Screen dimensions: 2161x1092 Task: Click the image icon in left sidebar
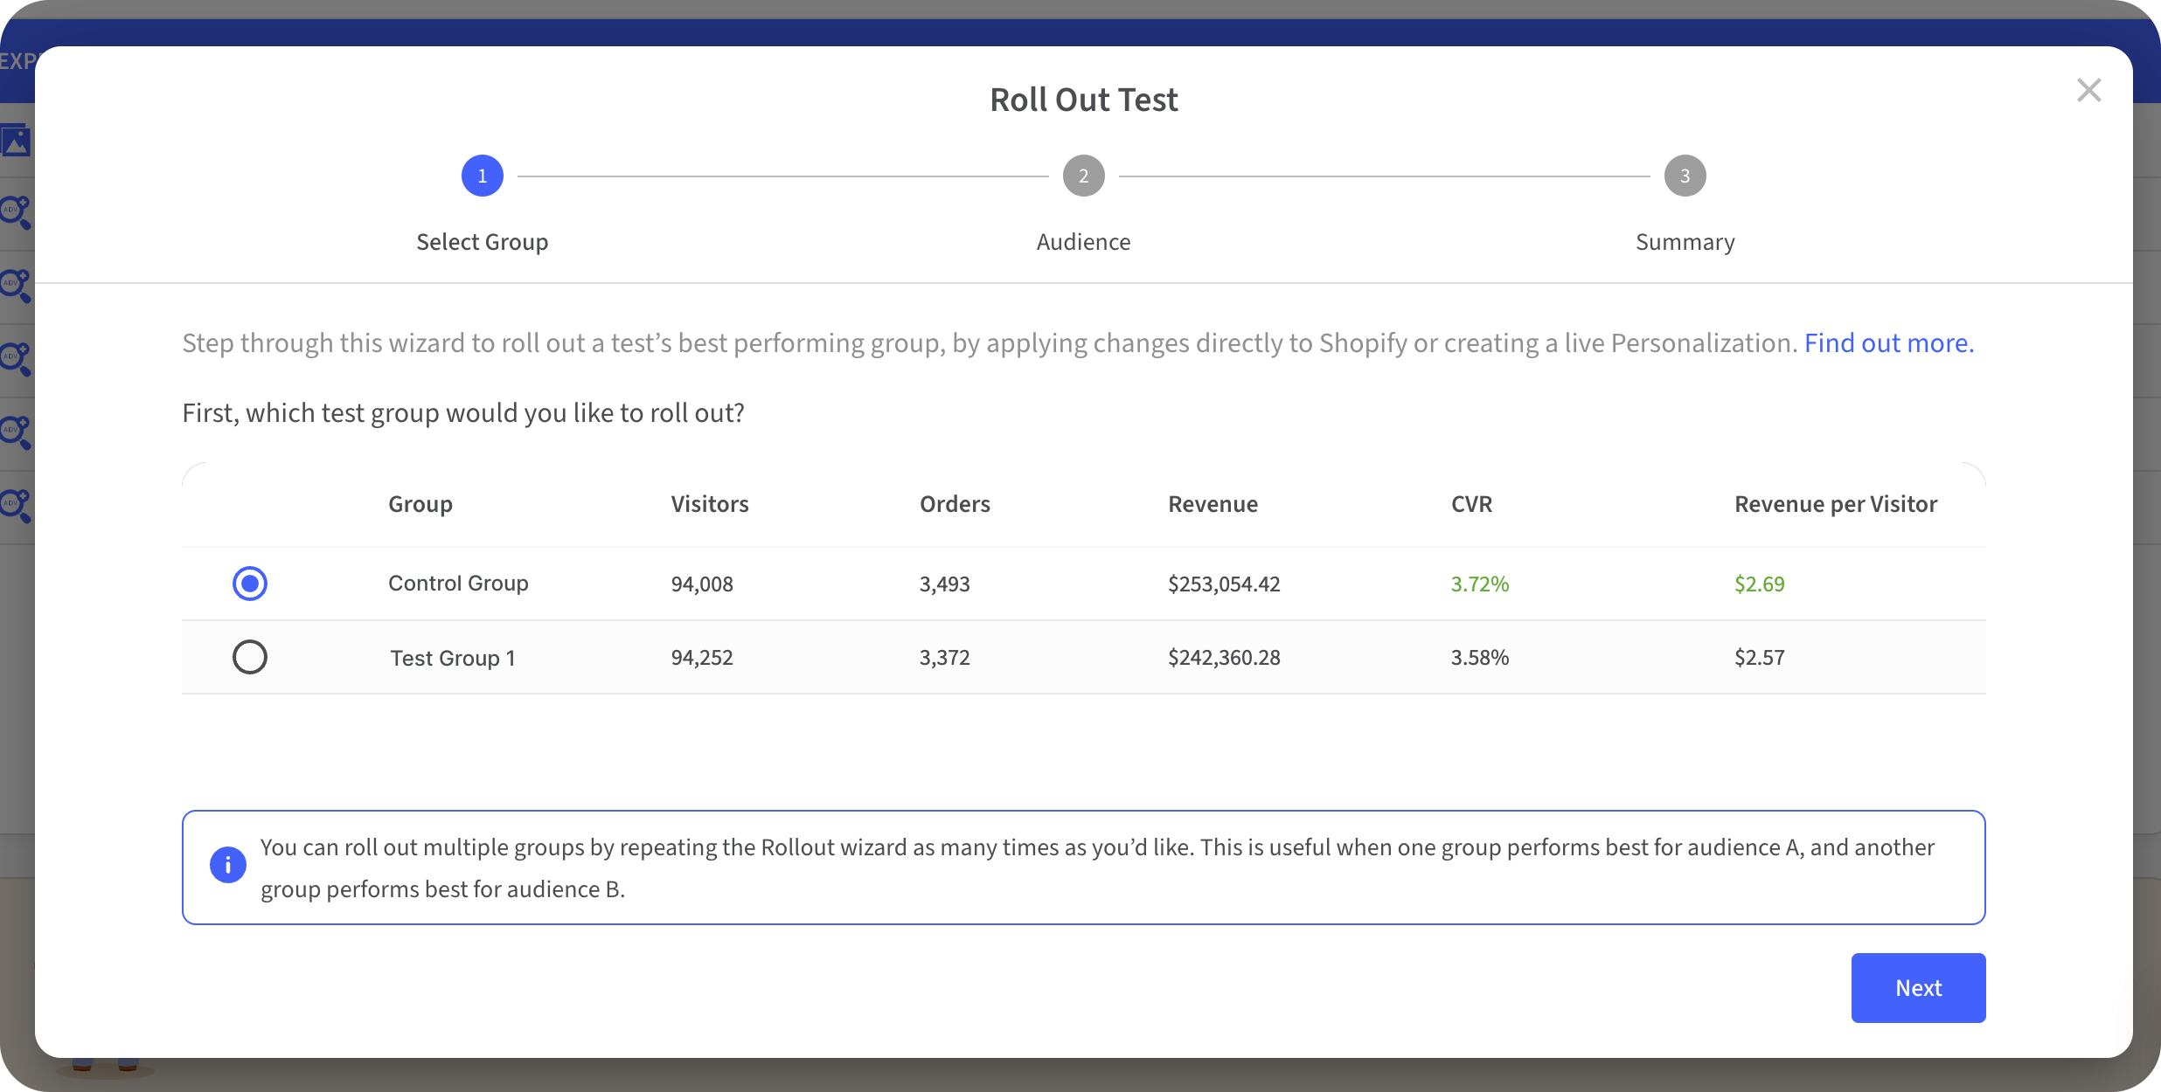coord(16,140)
